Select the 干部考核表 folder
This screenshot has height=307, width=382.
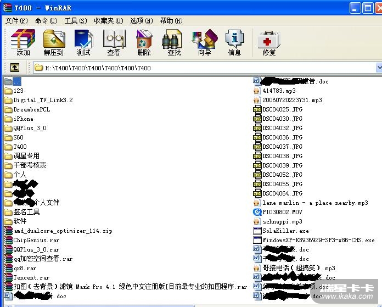click(25, 165)
